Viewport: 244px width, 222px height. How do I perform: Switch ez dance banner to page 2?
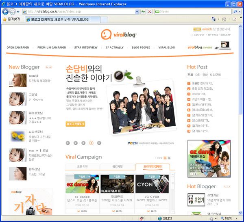click(x=195, y=174)
